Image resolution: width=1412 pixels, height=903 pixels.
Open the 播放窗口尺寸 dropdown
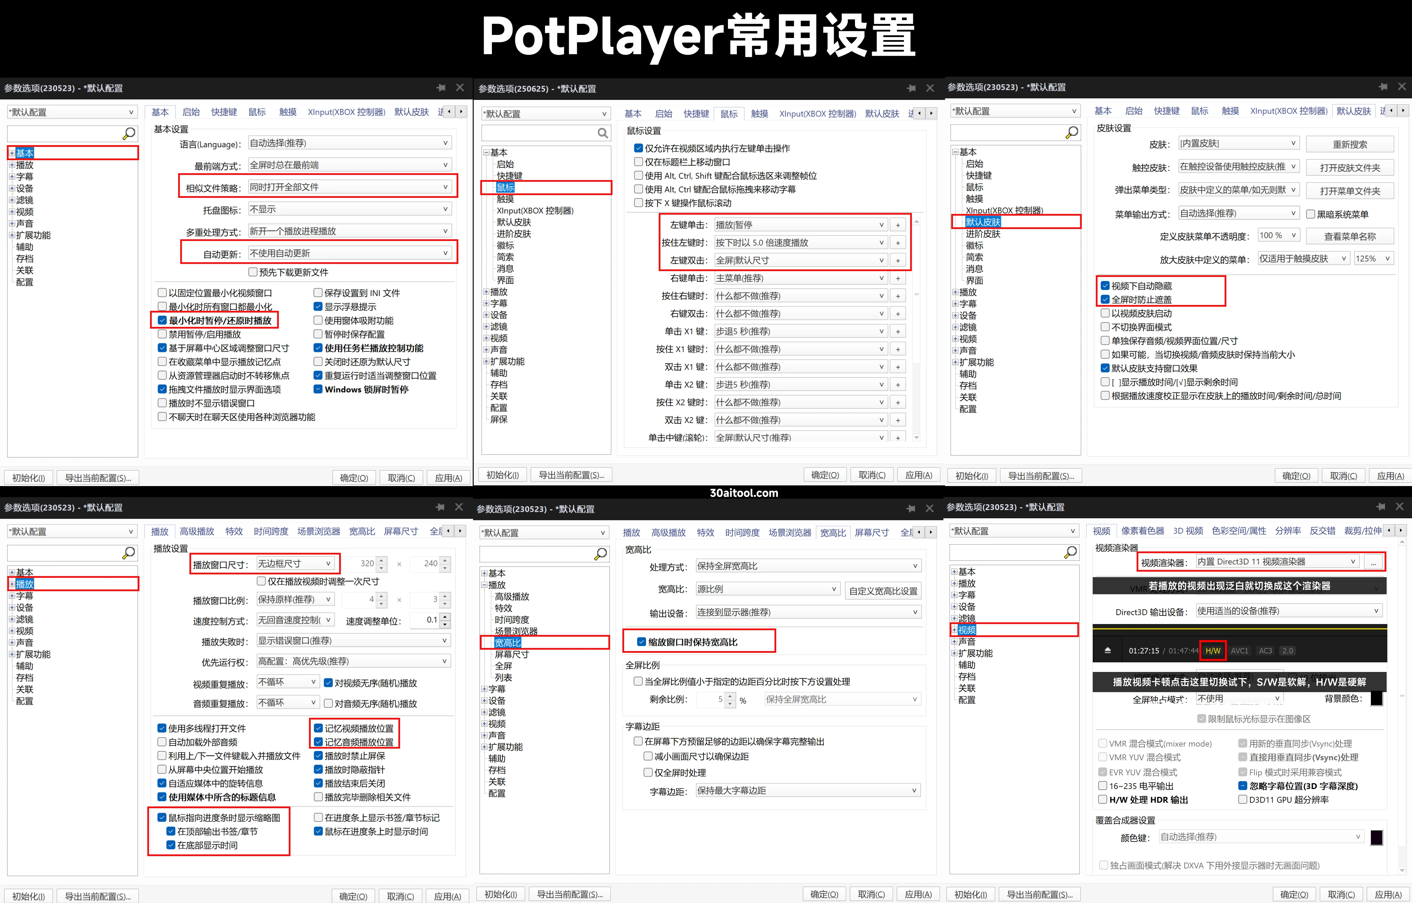point(295,563)
